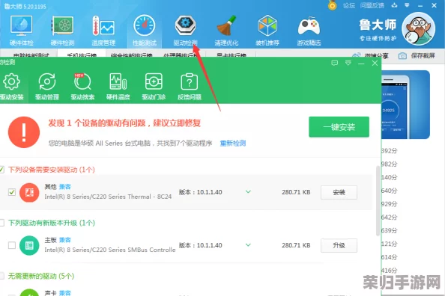Open the menu arrow icon in main title bar

[407, 5]
